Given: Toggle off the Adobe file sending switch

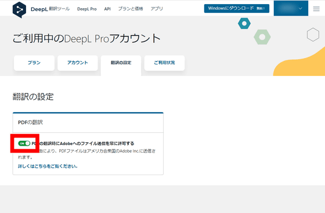Looking at the screenshot, I should point(24,143).
